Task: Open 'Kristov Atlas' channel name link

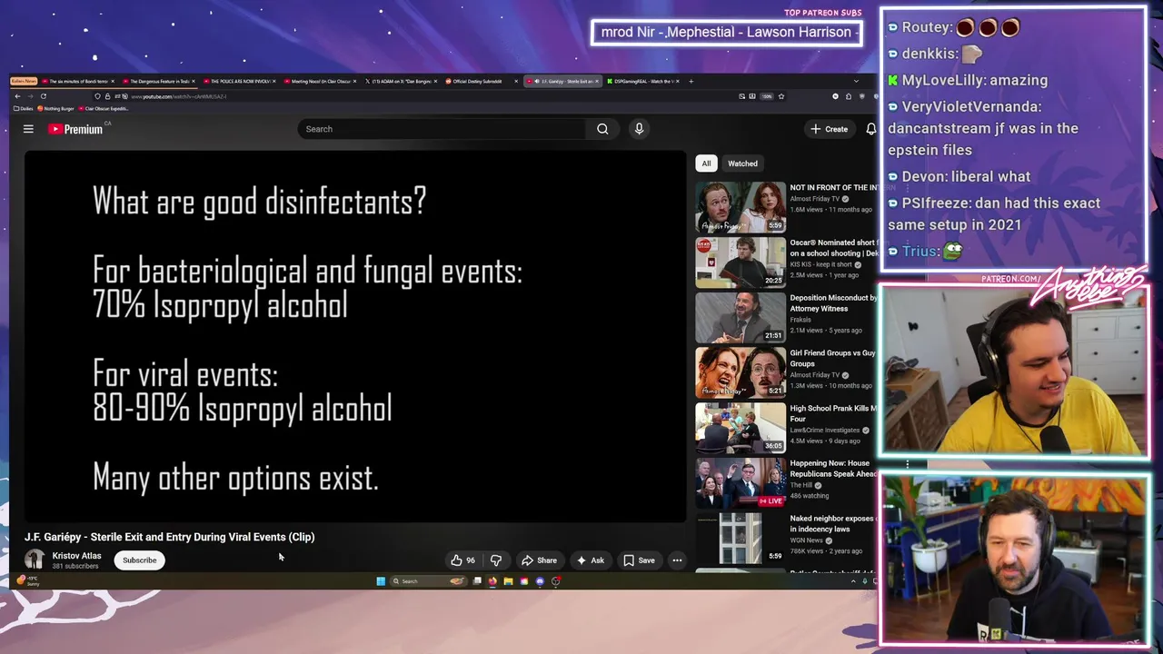Action: [76, 556]
